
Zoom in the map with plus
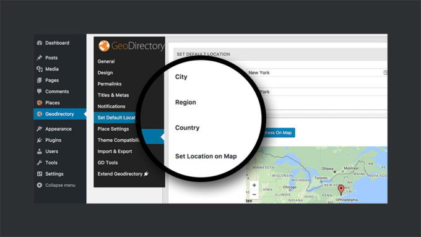[x=254, y=185]
